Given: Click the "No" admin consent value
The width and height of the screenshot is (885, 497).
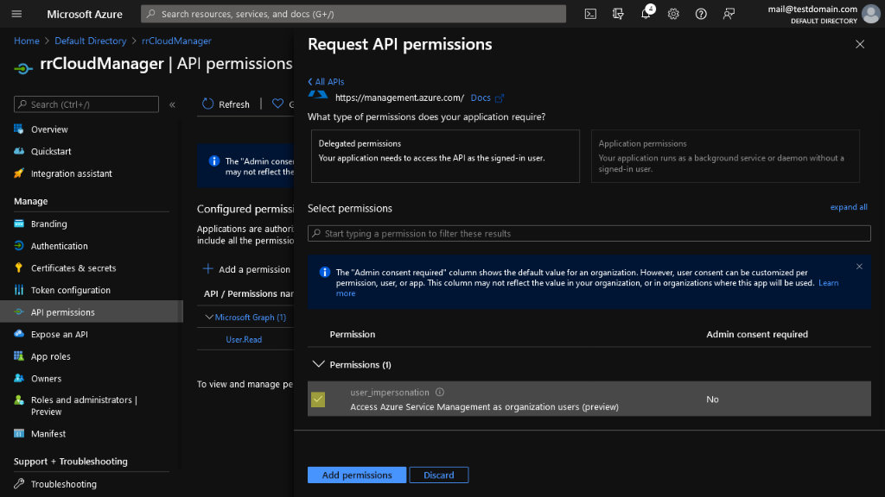Looking at the screenshot, I should (712, 399).
